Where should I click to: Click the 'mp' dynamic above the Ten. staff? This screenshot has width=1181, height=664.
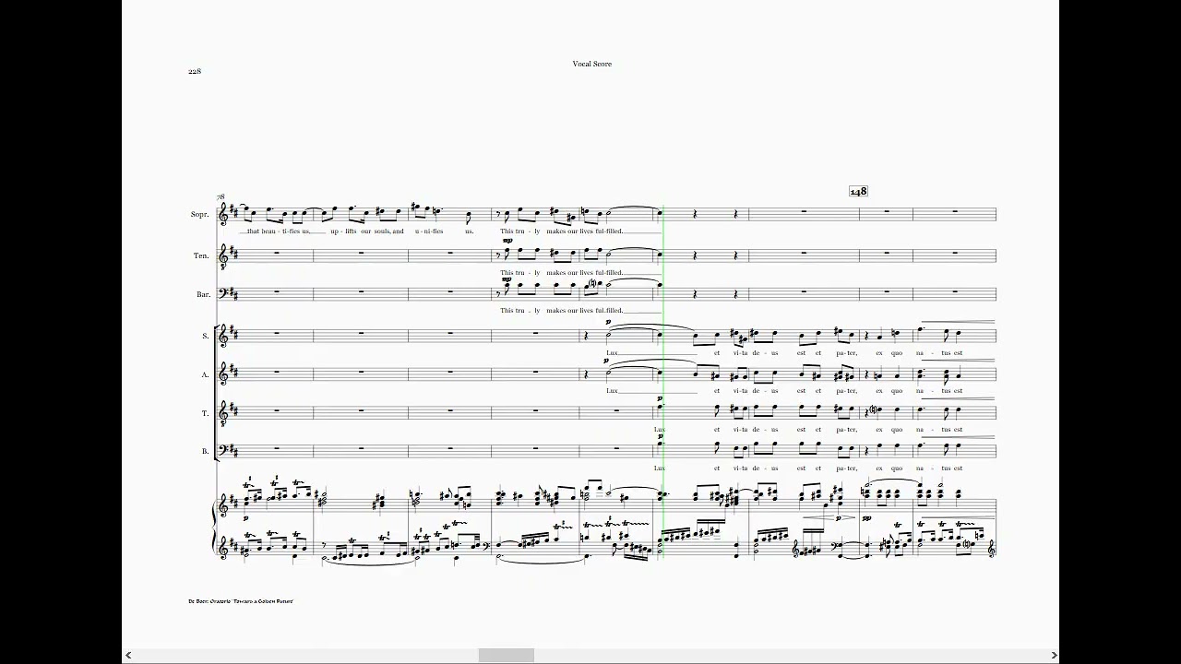[x=507, y=241]
